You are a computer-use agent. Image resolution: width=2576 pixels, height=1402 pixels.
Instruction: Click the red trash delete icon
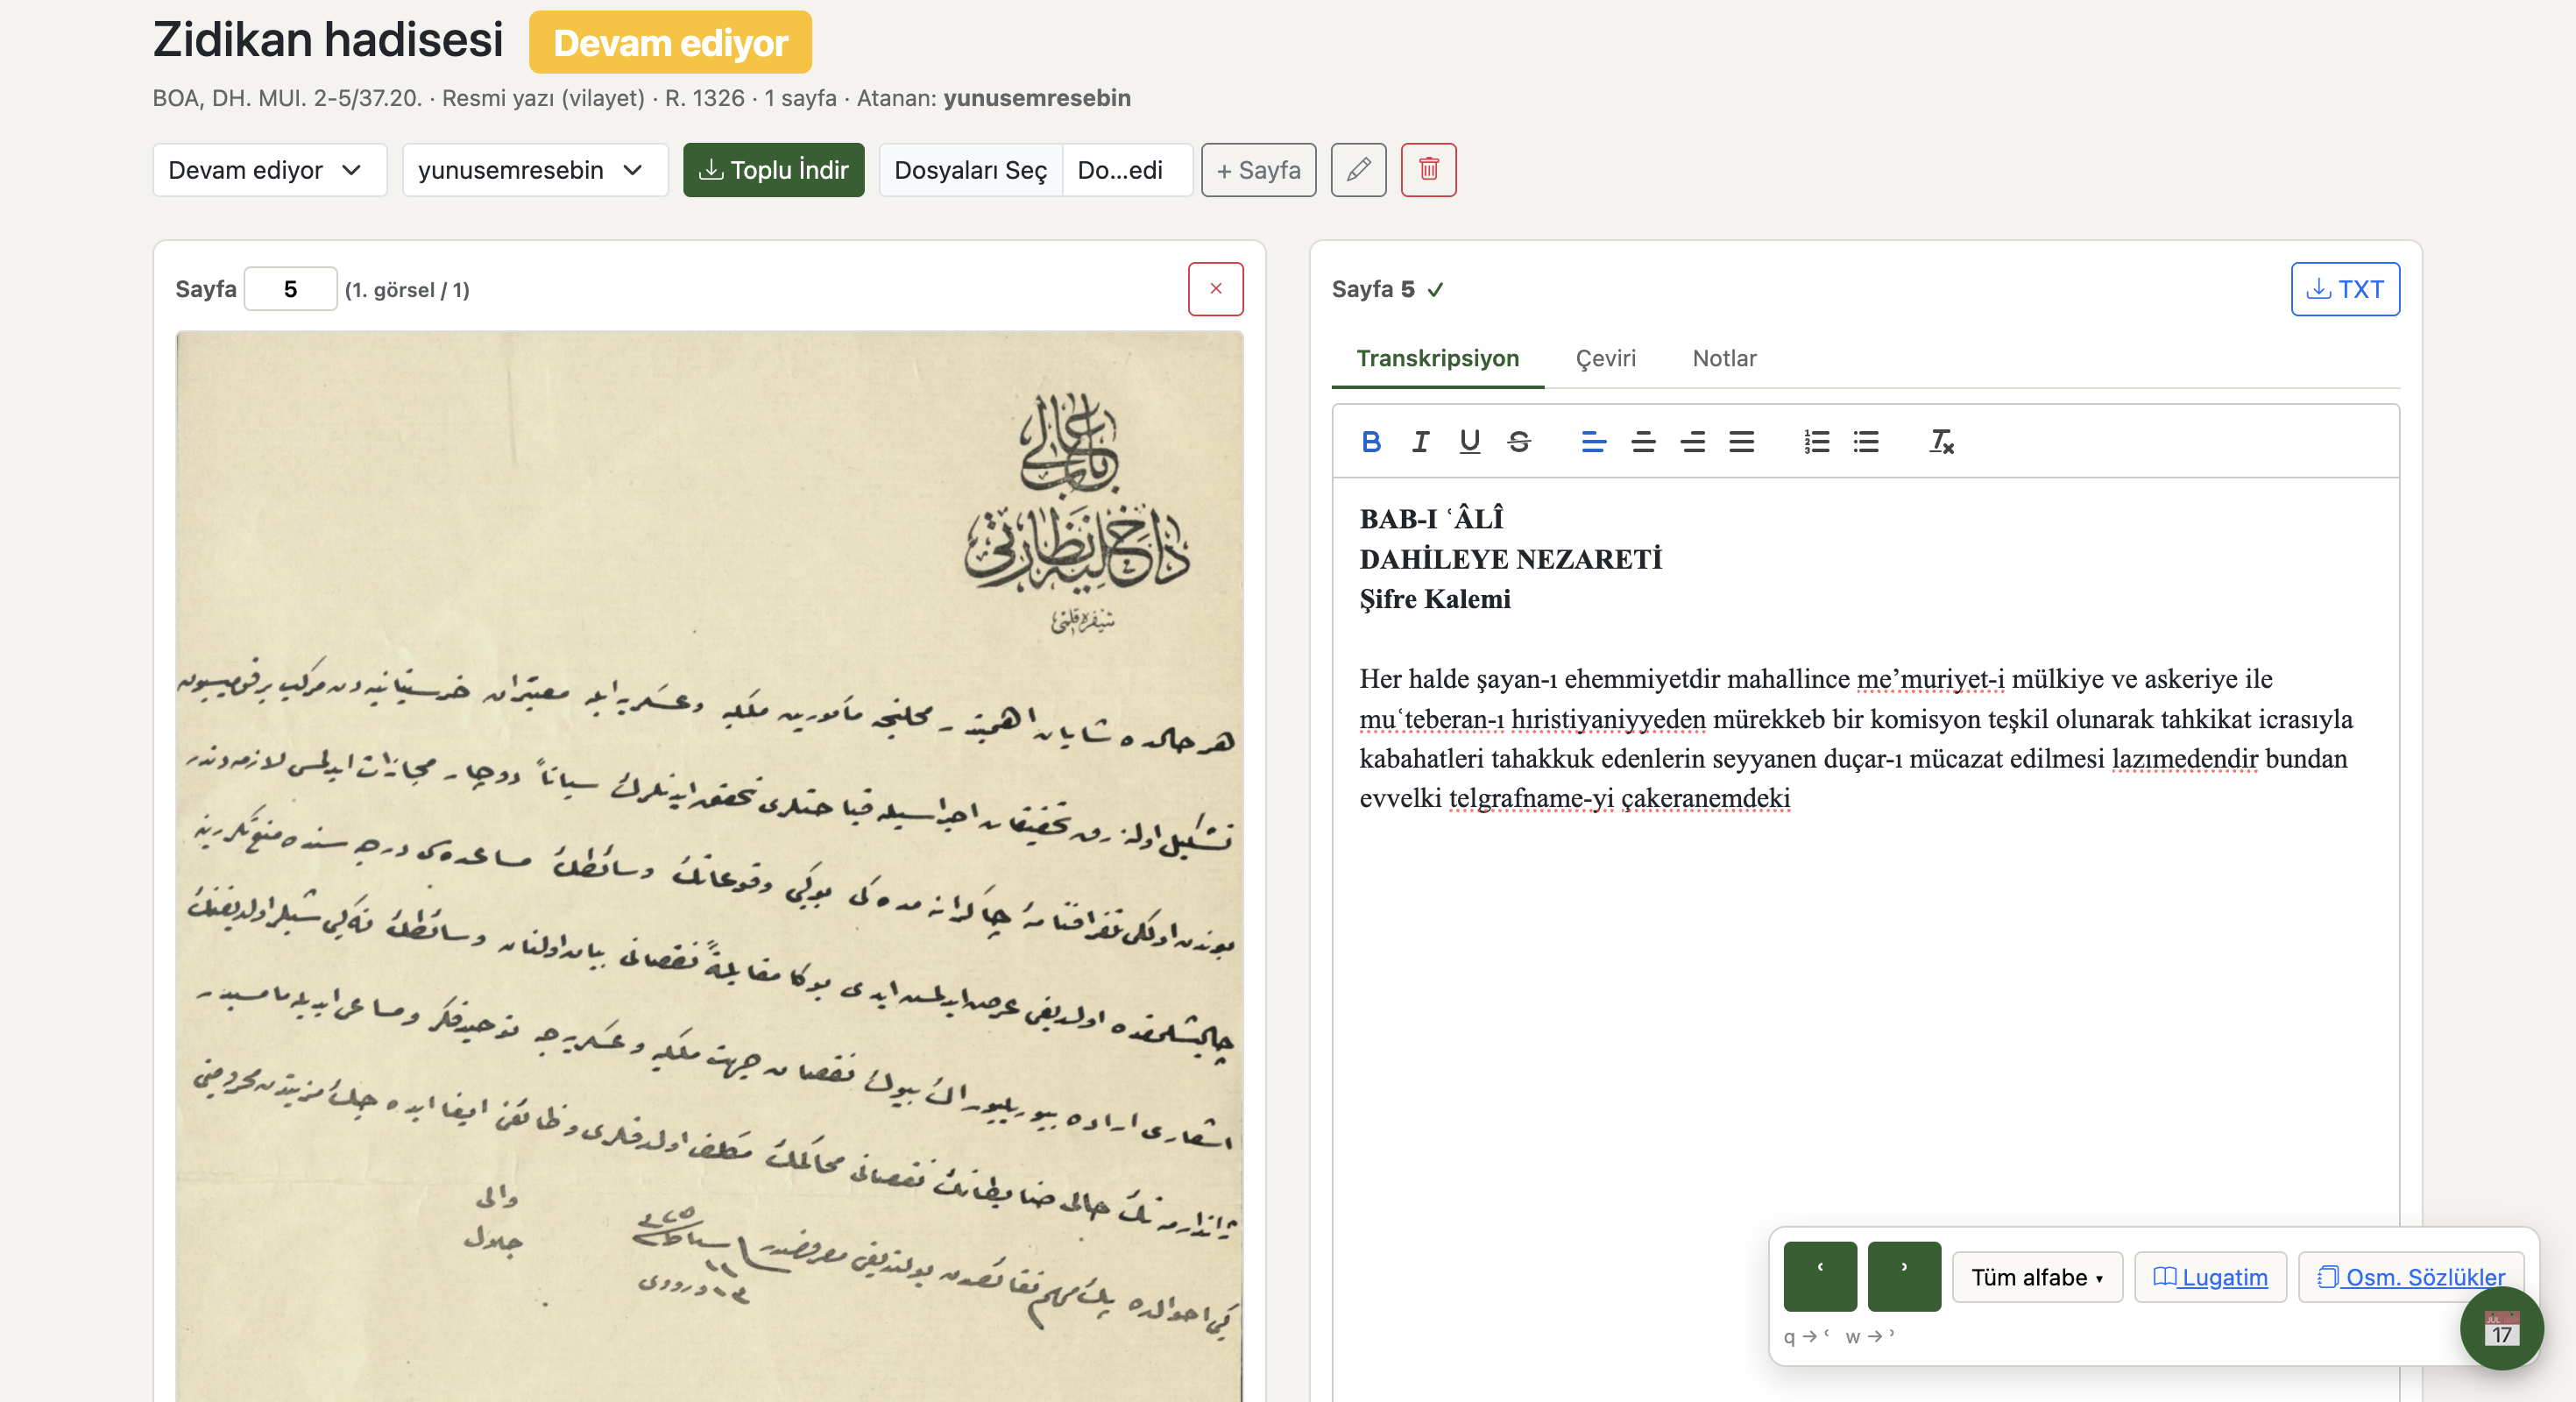point(1428,170)
